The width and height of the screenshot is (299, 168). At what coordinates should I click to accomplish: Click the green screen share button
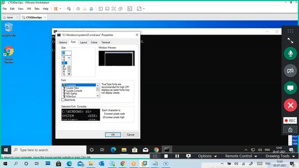pyautogui.click(x=290, y=88)
